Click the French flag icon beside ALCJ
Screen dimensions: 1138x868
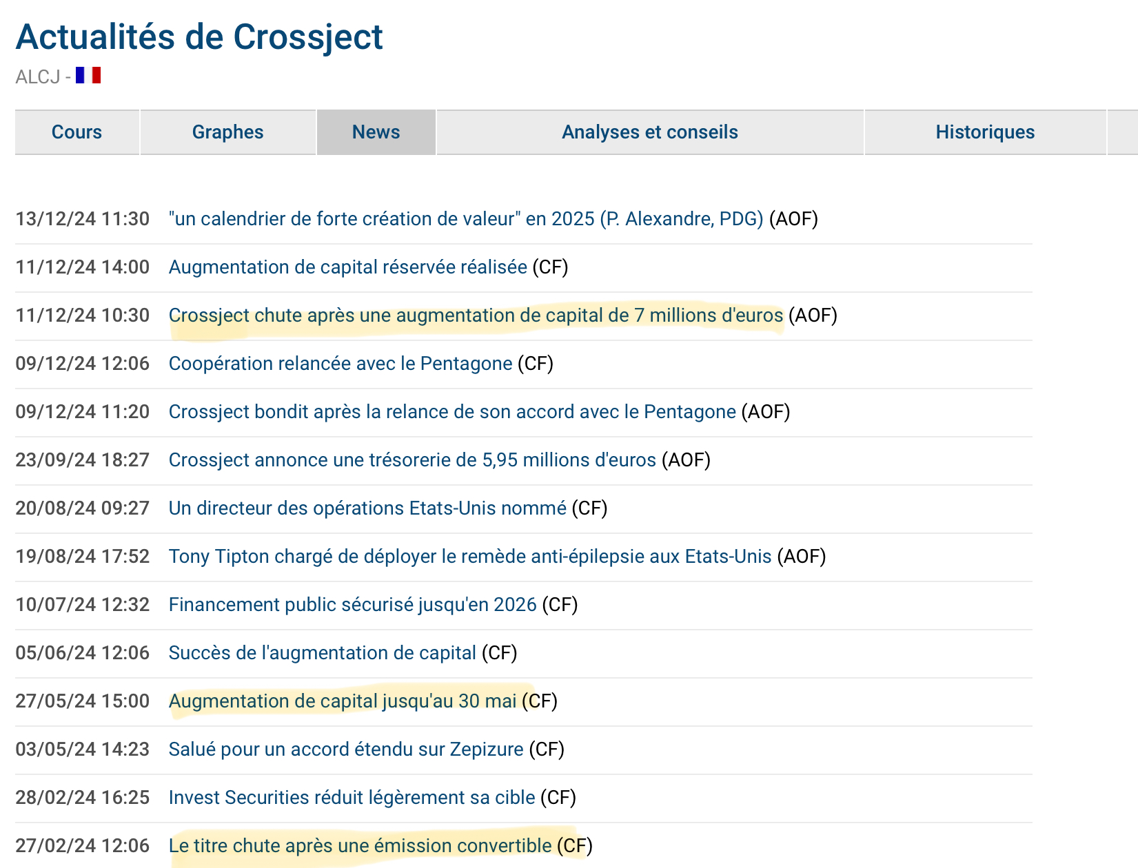[x=88, y=75]
